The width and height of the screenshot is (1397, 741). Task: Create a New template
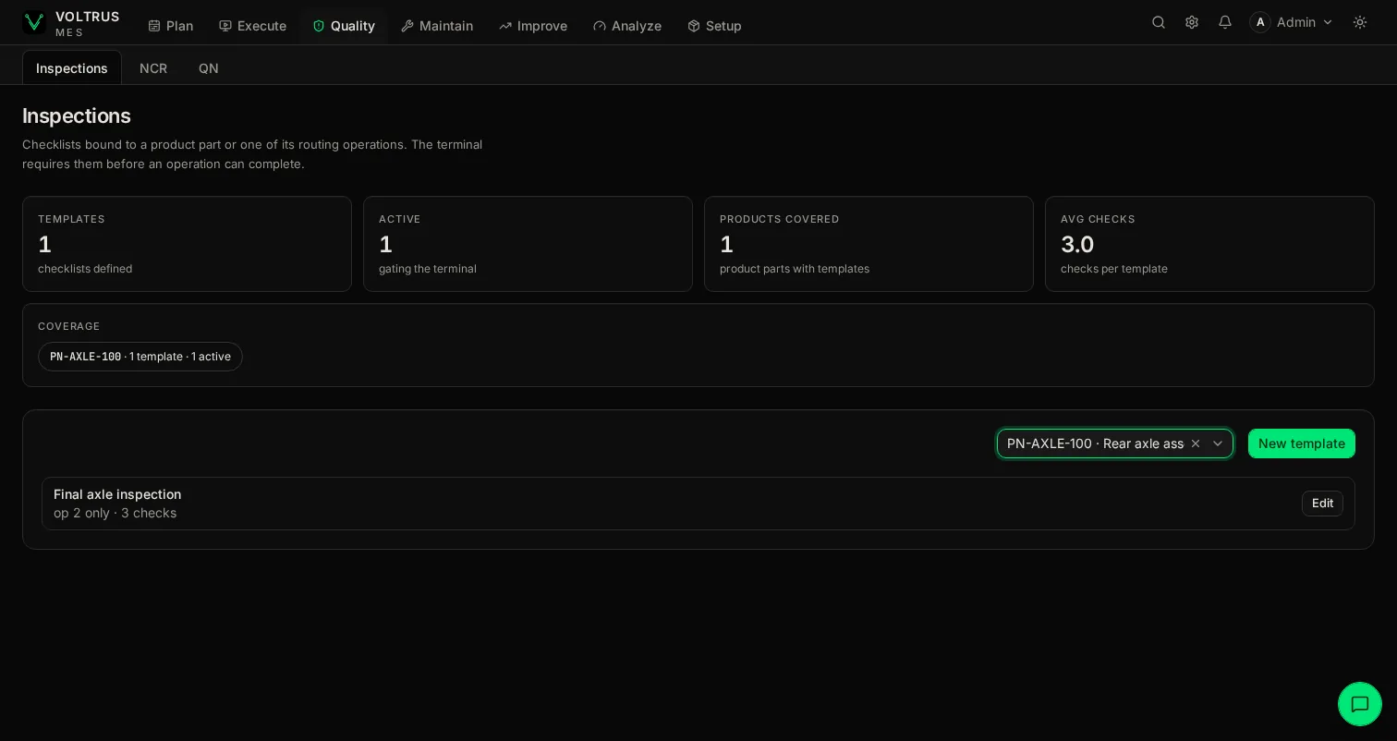click(1302, 443)
